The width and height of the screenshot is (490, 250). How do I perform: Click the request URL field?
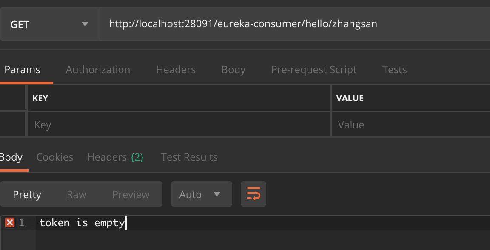(293, 24)
